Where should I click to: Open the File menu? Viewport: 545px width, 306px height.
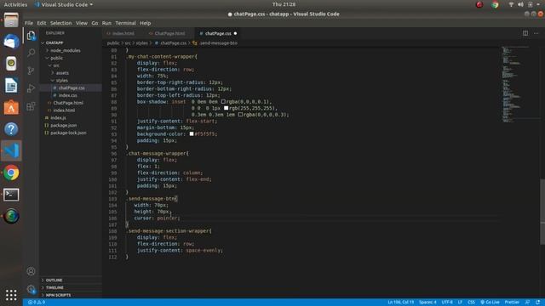pyautogui.click(x=29, y=23)
